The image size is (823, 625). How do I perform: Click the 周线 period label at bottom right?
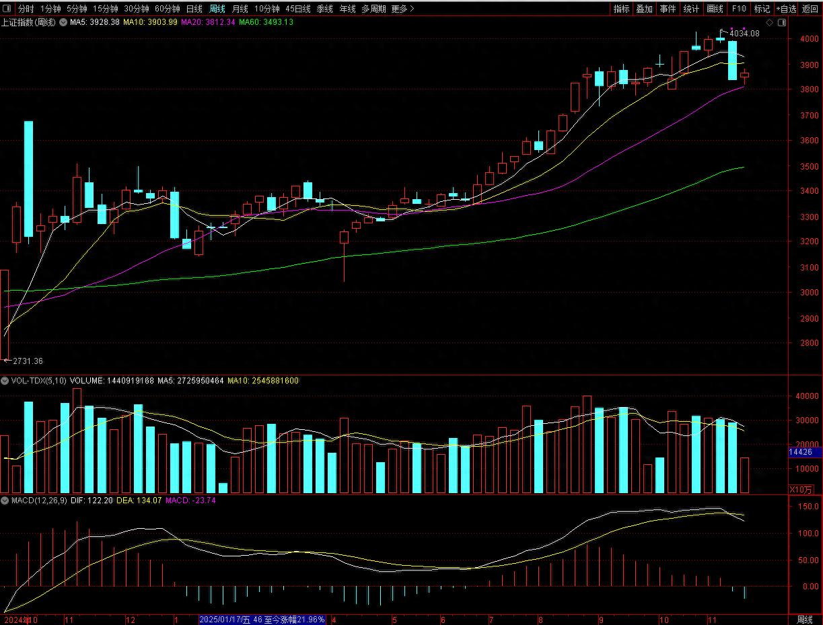805,619
